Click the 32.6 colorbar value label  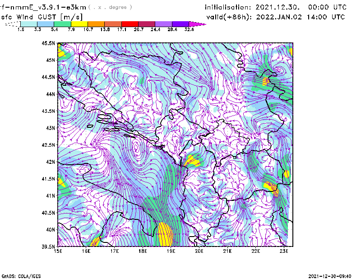point(189,29)
